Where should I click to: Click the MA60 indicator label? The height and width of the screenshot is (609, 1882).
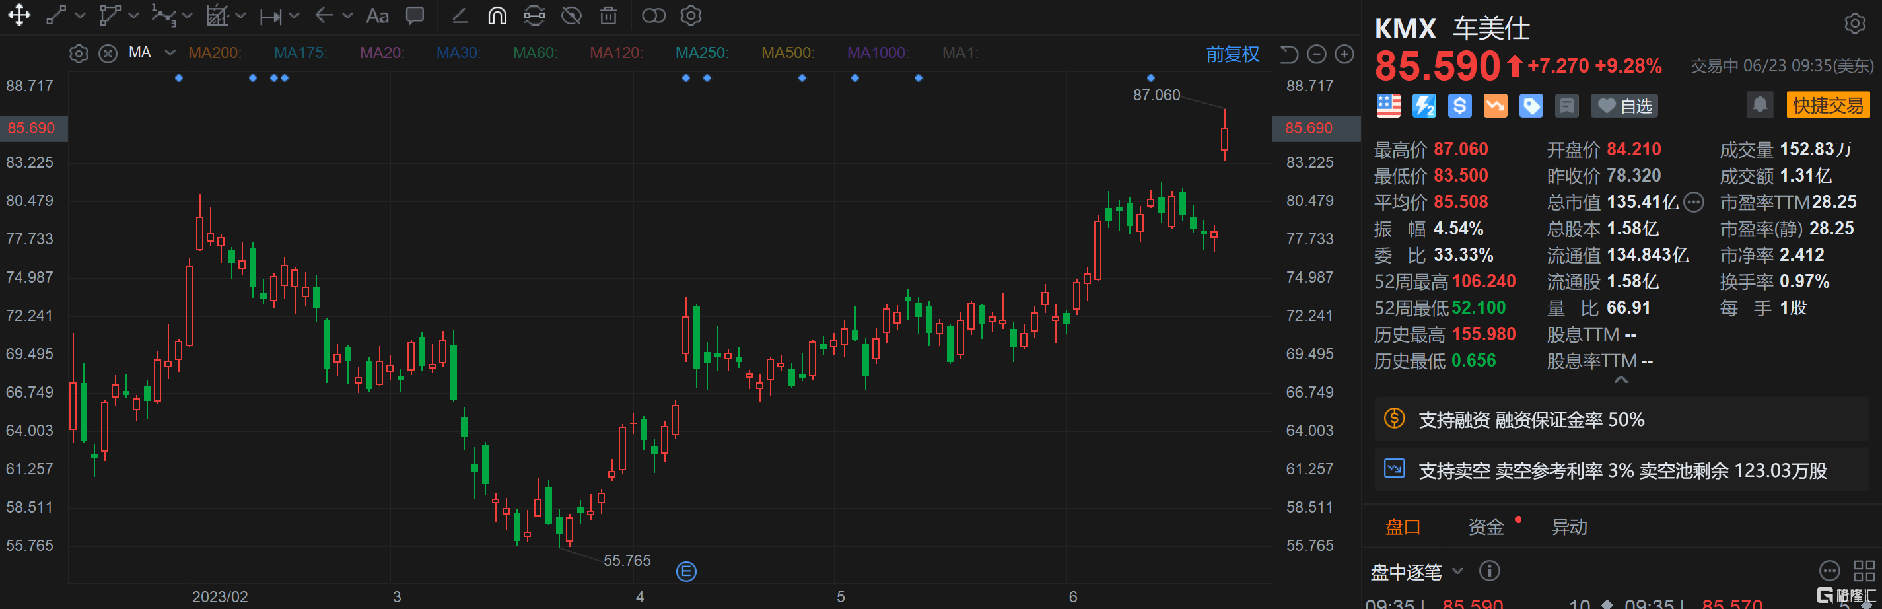point(536,53)
